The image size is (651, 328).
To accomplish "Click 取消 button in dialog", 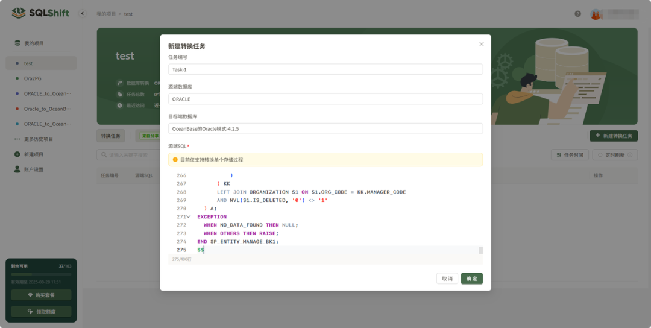I will point(447,279).
